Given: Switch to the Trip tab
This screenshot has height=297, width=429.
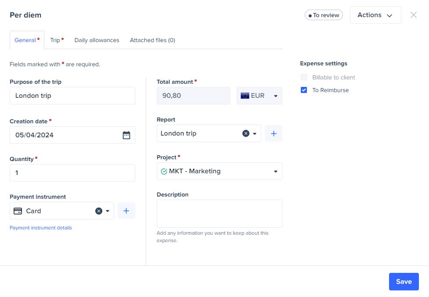Looking at the screenshot, I should [x=55, y=40].
